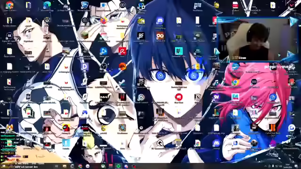The image size is (301, 169).
Task: Open the red PDF file icon
Action: (x=235, y=5)
